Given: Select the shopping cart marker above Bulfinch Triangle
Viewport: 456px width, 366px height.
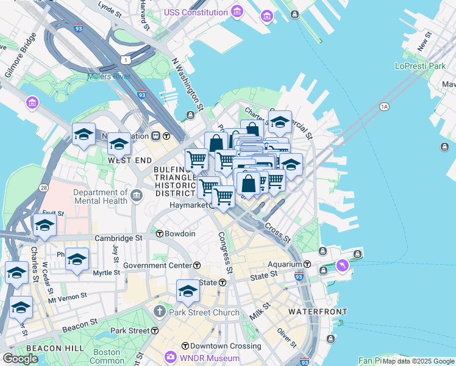Looking at the screenshot, I should pyautogui.click(x=197, y=160).
